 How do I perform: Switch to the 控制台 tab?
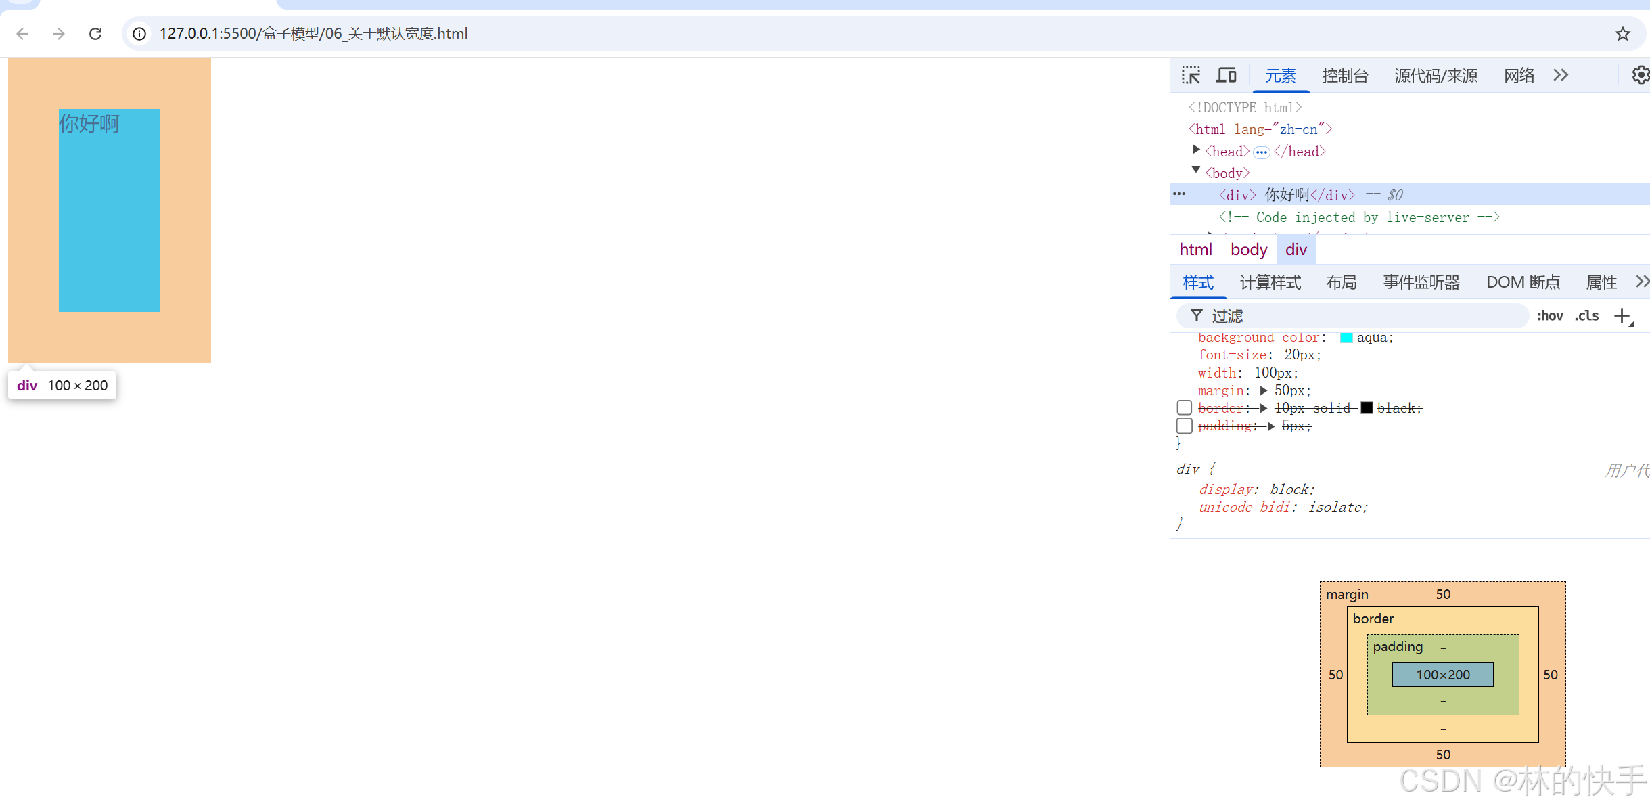click(x=1345, y=76)
